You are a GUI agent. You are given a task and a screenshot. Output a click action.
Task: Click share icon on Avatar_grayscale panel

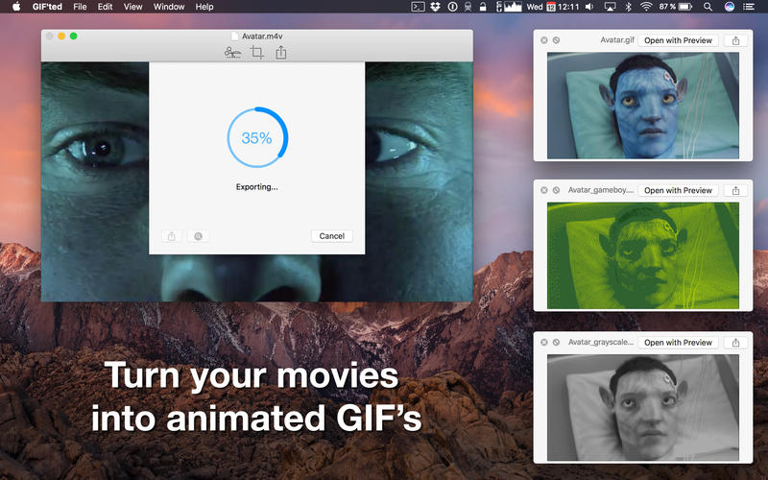pos(736,343)
